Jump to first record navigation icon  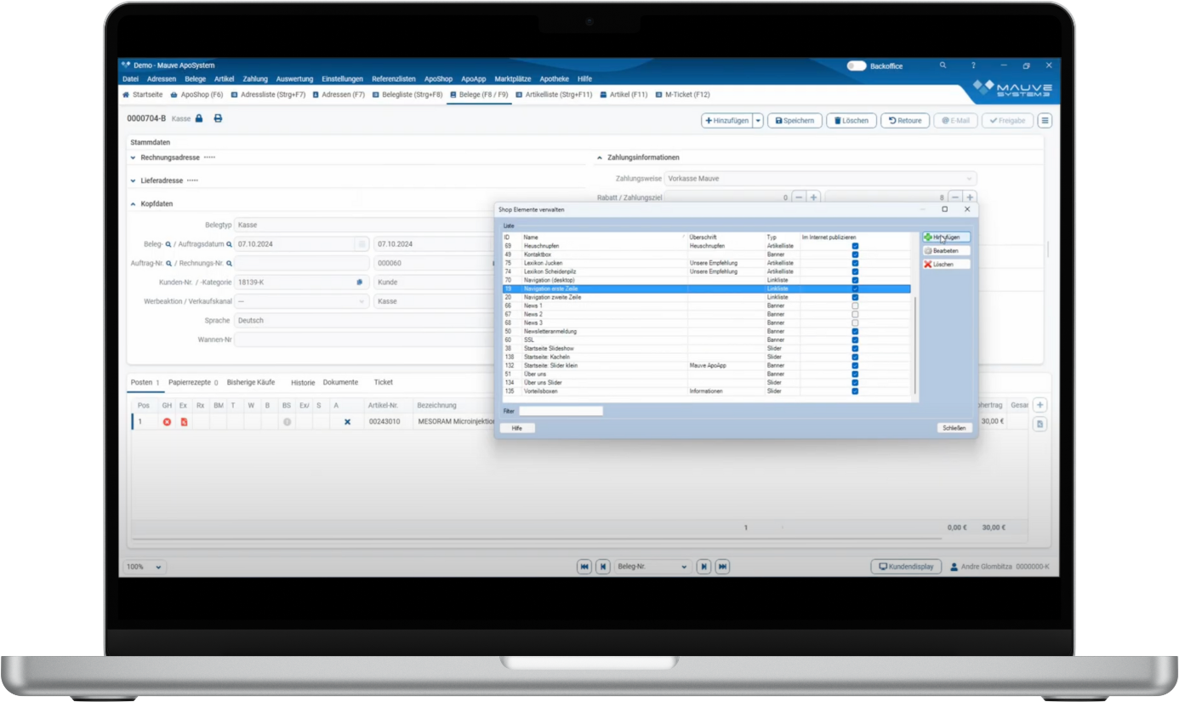[x=584, y=567]
